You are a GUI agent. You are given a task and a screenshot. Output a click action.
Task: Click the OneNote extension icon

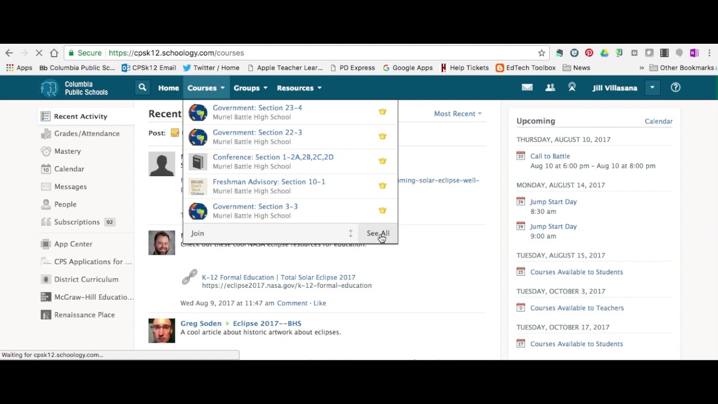tap(694, 53)
